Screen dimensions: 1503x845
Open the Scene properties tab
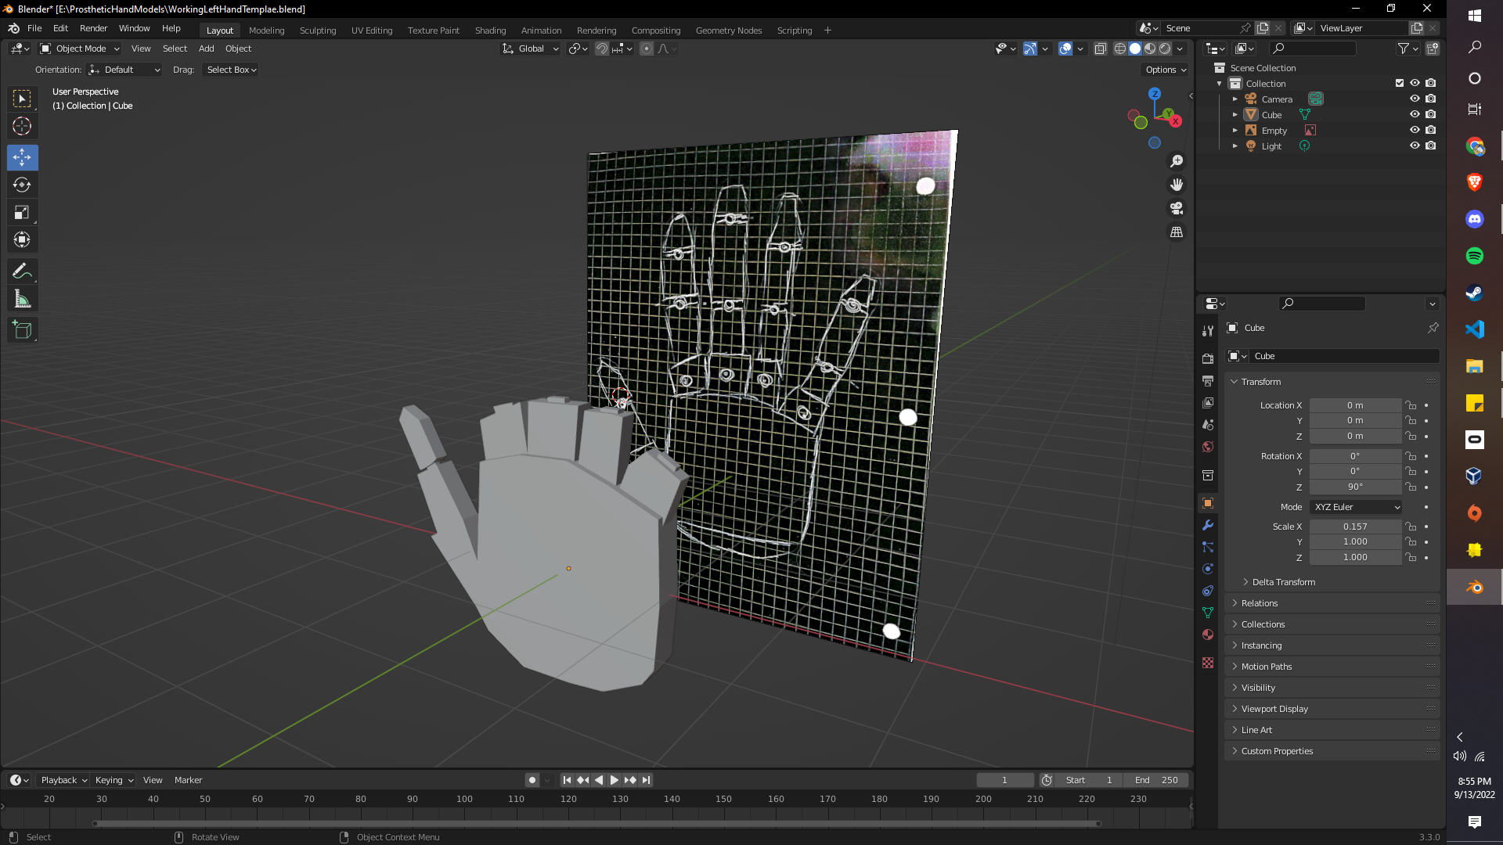coord(1208,424)
